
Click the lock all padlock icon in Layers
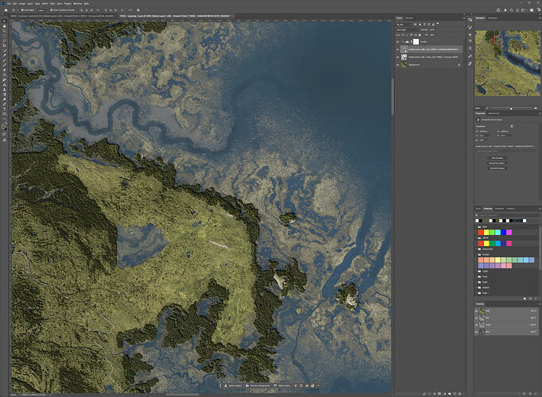click(420, 35)
